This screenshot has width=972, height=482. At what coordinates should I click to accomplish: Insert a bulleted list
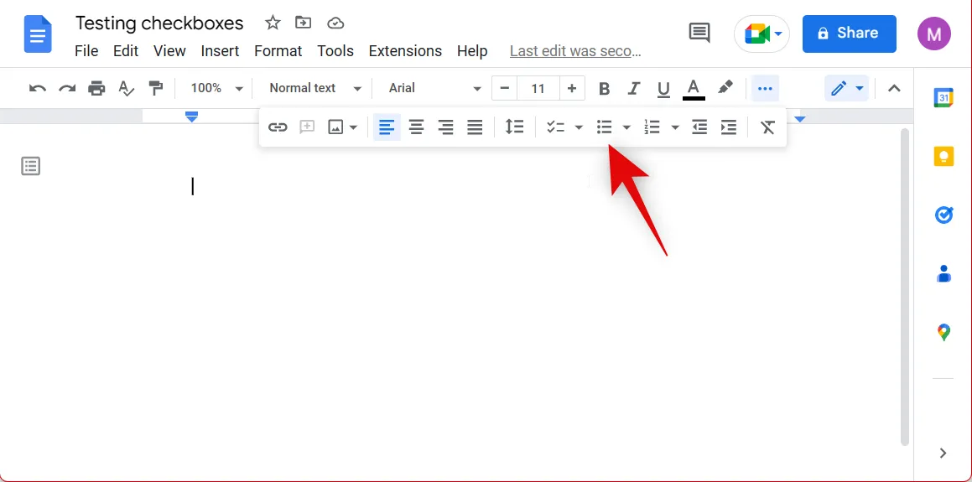605,127
